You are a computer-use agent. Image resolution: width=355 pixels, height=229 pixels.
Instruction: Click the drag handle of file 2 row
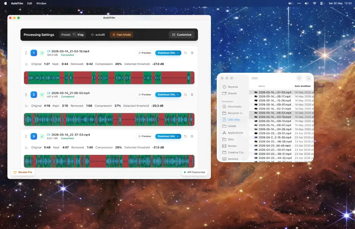tap(26, 95)
